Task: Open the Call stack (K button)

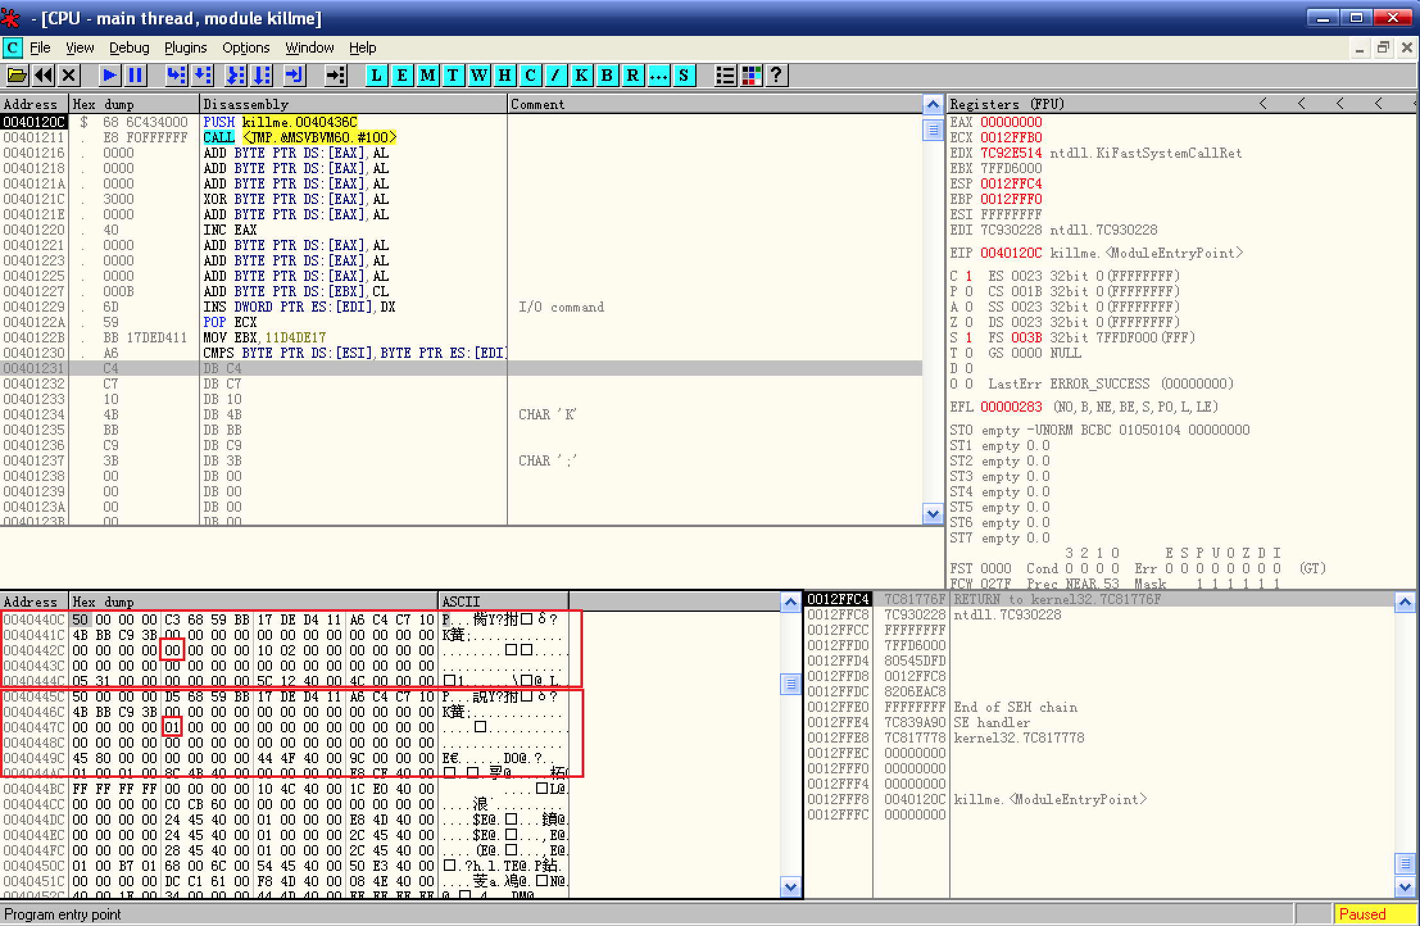Action: 581,76
